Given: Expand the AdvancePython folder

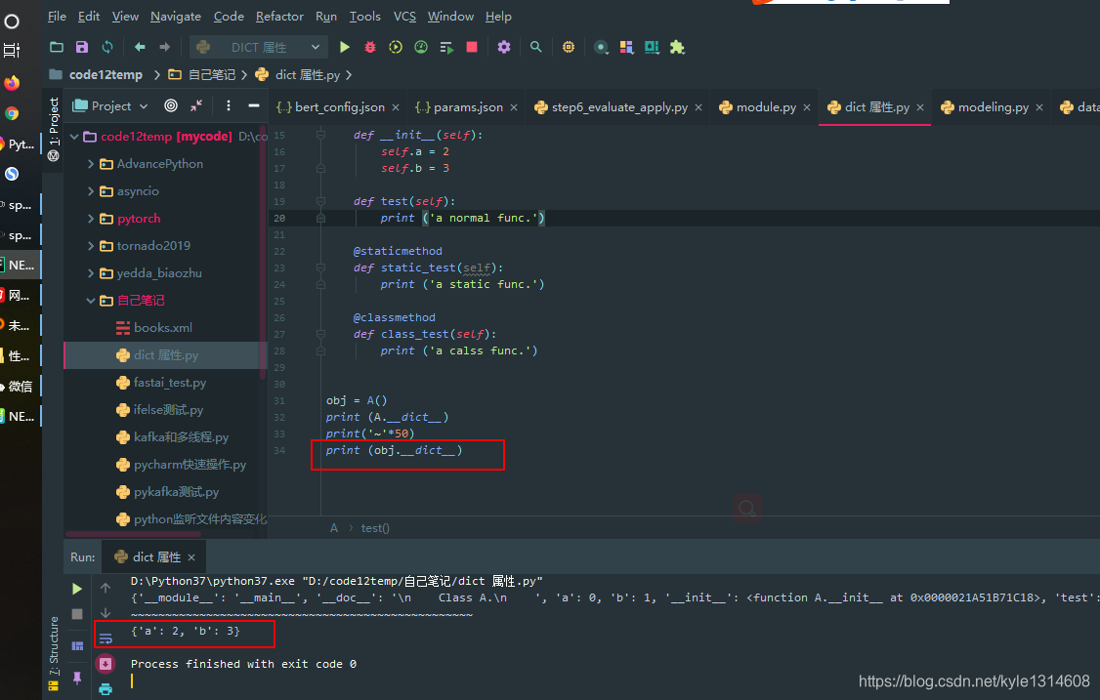Looking at the screenshot, I should [x=91, y=164].
